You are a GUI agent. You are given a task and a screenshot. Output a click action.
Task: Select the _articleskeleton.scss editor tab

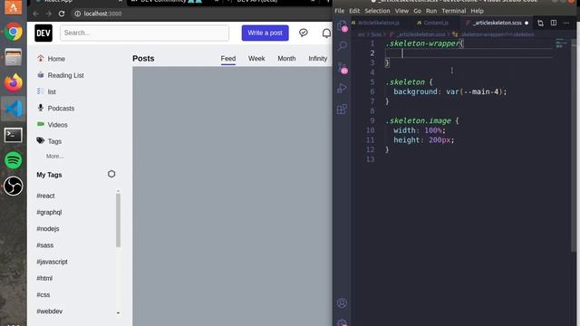[497, 23]
